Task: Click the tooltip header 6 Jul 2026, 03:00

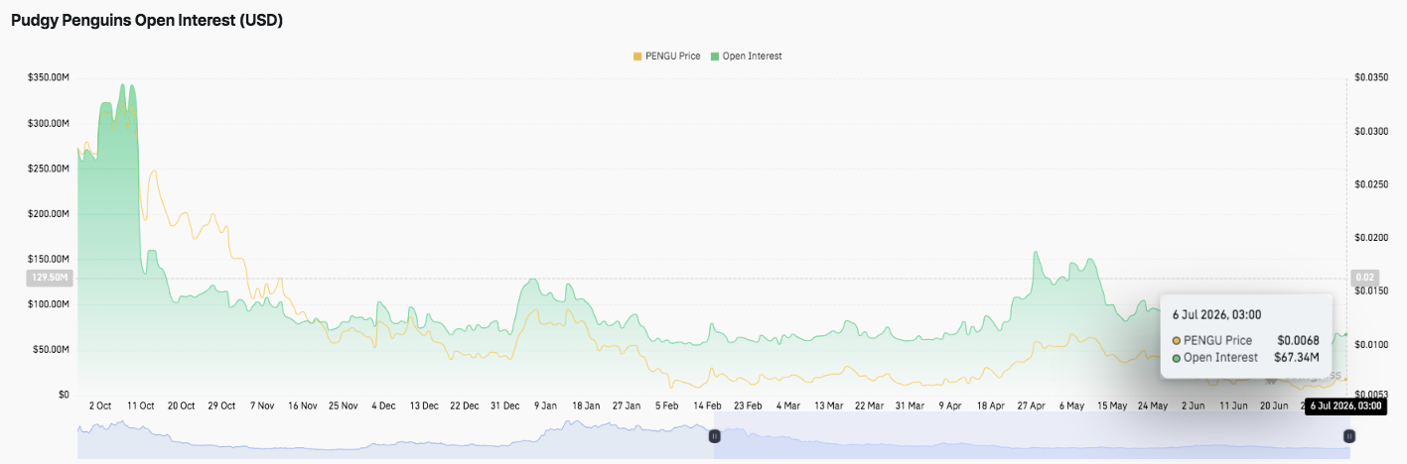Action: point(1216,314)
